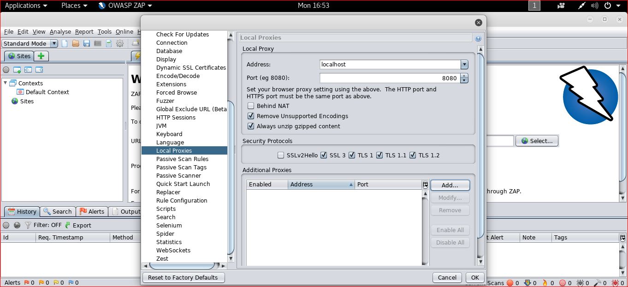This screenshot has height=287, width=628.
Task: Click the network connection icon in top panel
Action: [582, 6]
